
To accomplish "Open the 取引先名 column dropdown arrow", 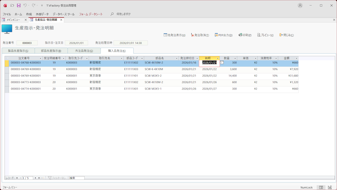I will click(x=121, y=58).
